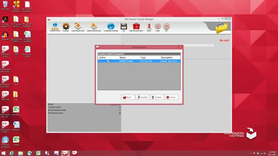Open the kent folder on the desktop

point(16,81)
